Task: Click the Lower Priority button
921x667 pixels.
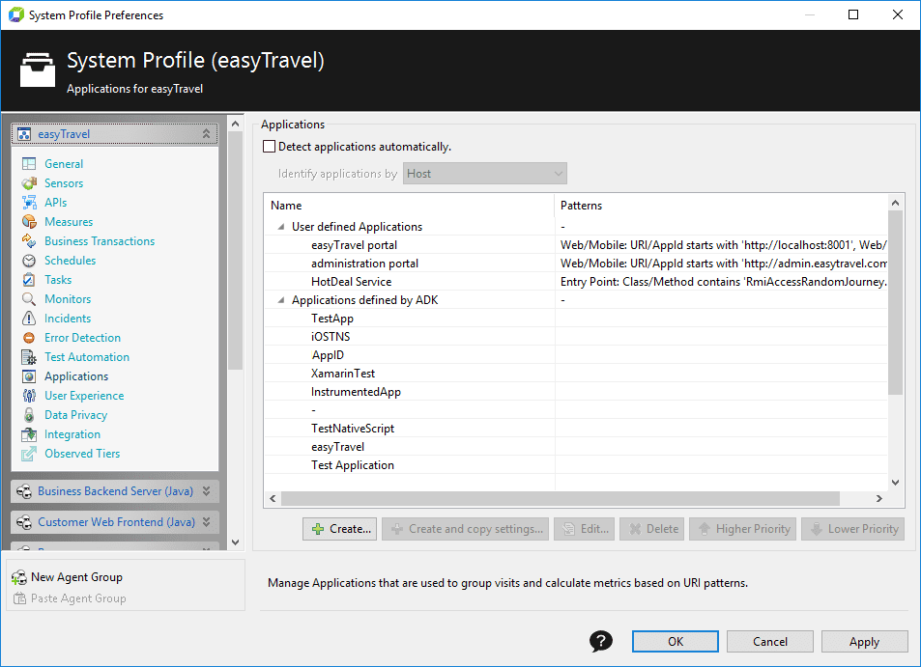Action: [852, 529]
